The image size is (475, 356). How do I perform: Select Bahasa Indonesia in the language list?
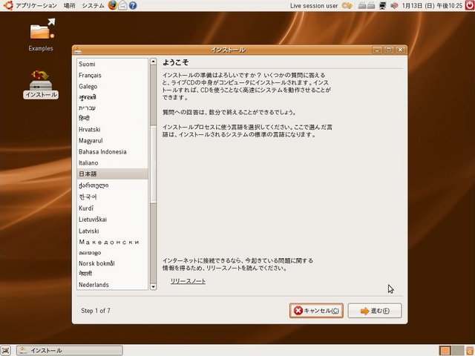[x=112, y=151]
